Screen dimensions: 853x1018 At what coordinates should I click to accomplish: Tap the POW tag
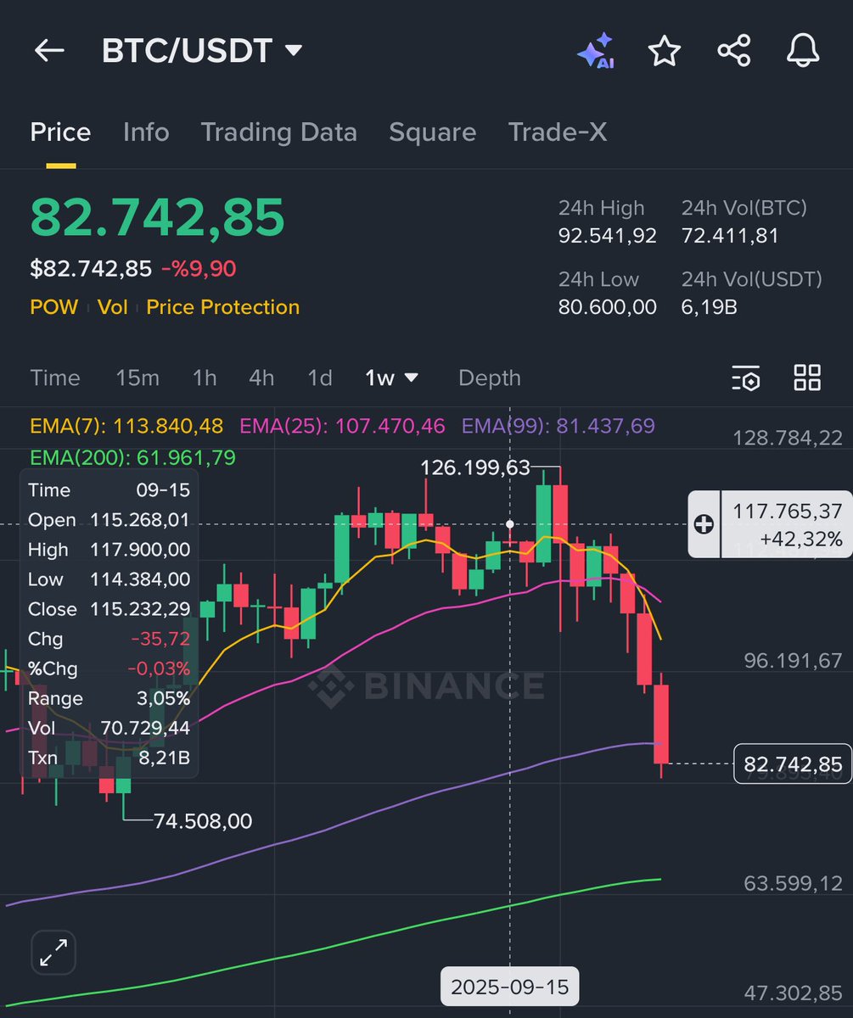click(x=53, y=307)
